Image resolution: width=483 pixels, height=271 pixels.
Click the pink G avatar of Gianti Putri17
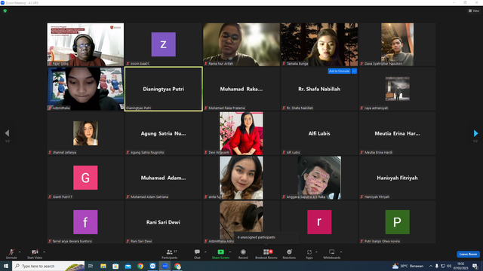pos(85,178)
